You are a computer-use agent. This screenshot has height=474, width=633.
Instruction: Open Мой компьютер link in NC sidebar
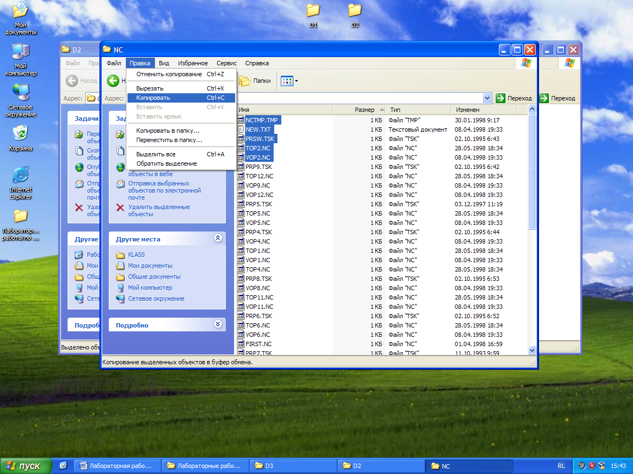(x=150, y=287)
